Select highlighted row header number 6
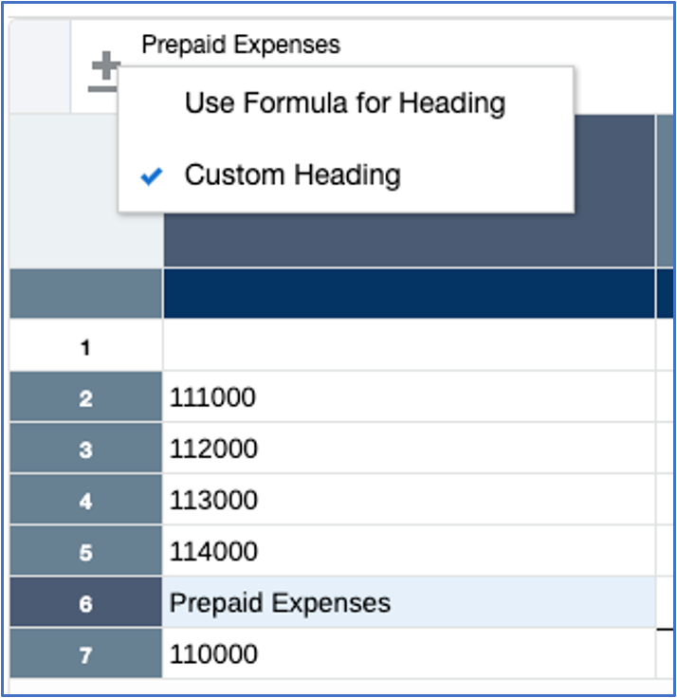677x698 pixels. pyautogui.click(x=85, y=603)
